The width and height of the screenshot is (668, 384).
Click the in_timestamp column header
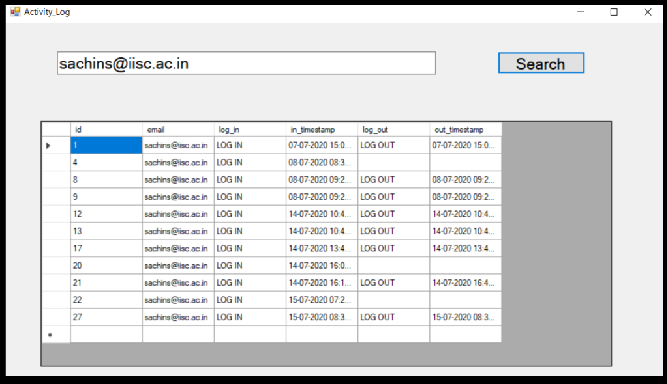[321, 130]
